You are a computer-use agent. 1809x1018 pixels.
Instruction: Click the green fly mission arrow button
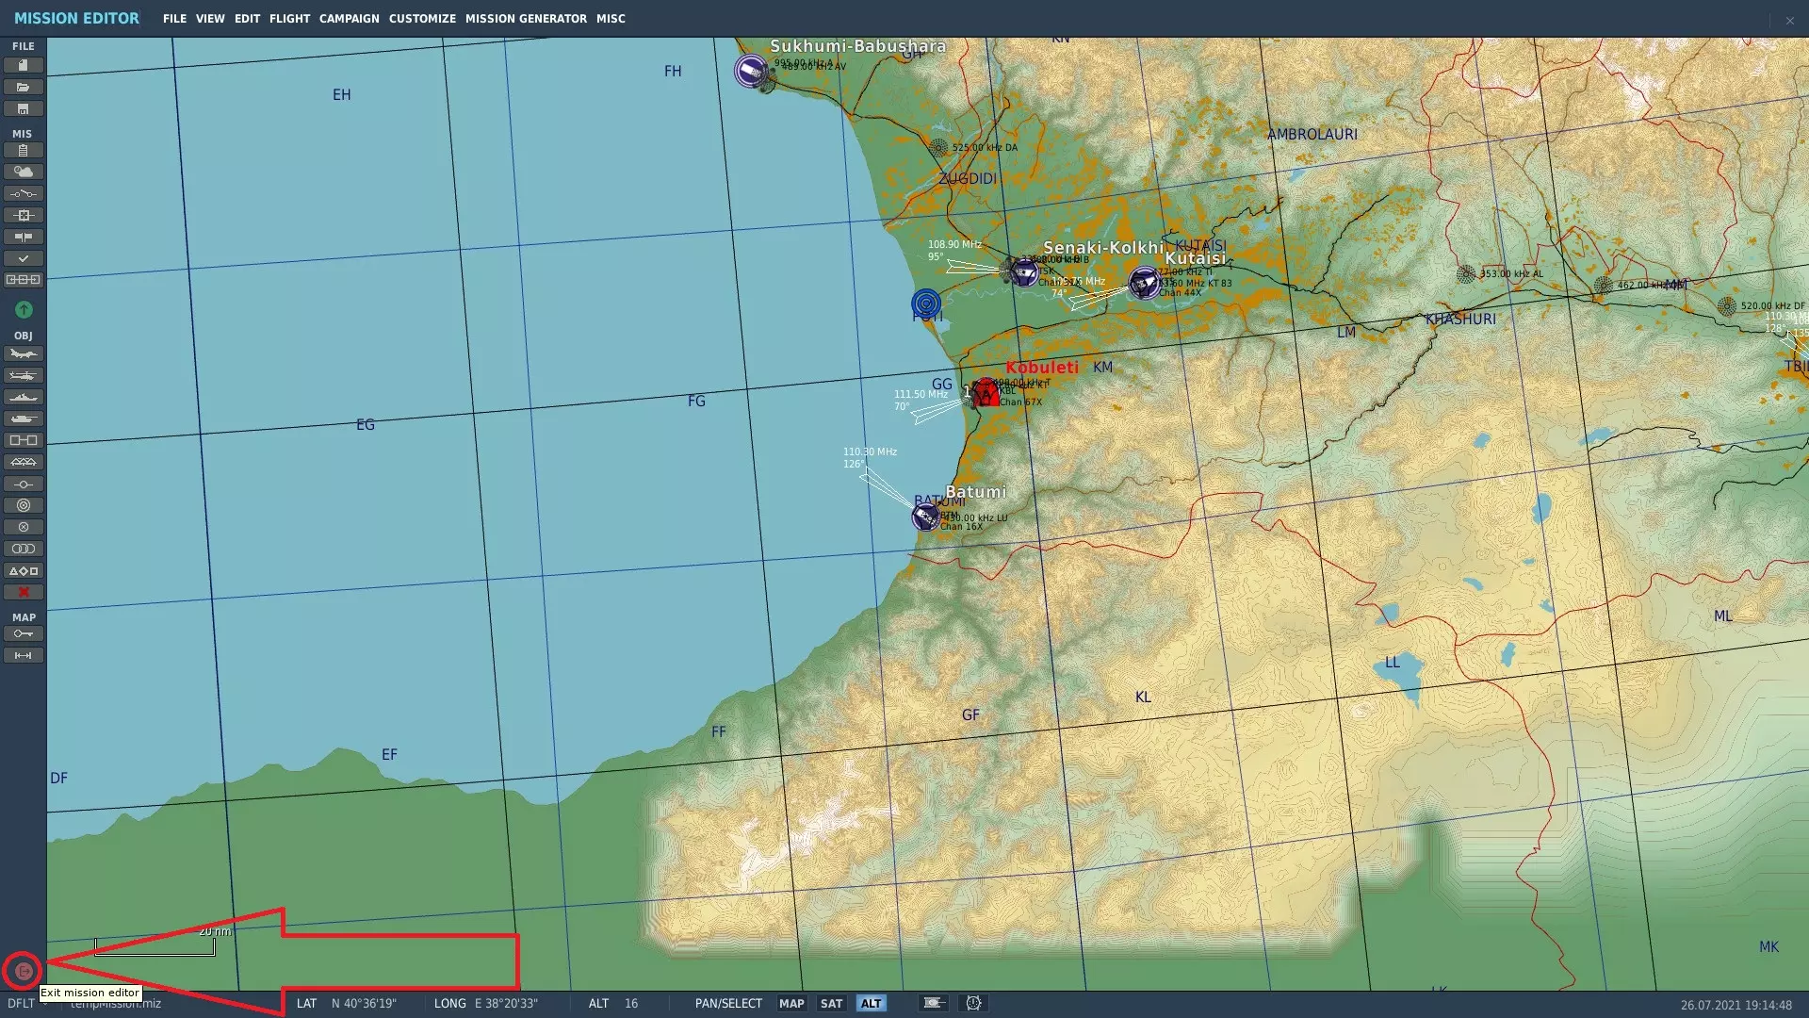(24, 309)
